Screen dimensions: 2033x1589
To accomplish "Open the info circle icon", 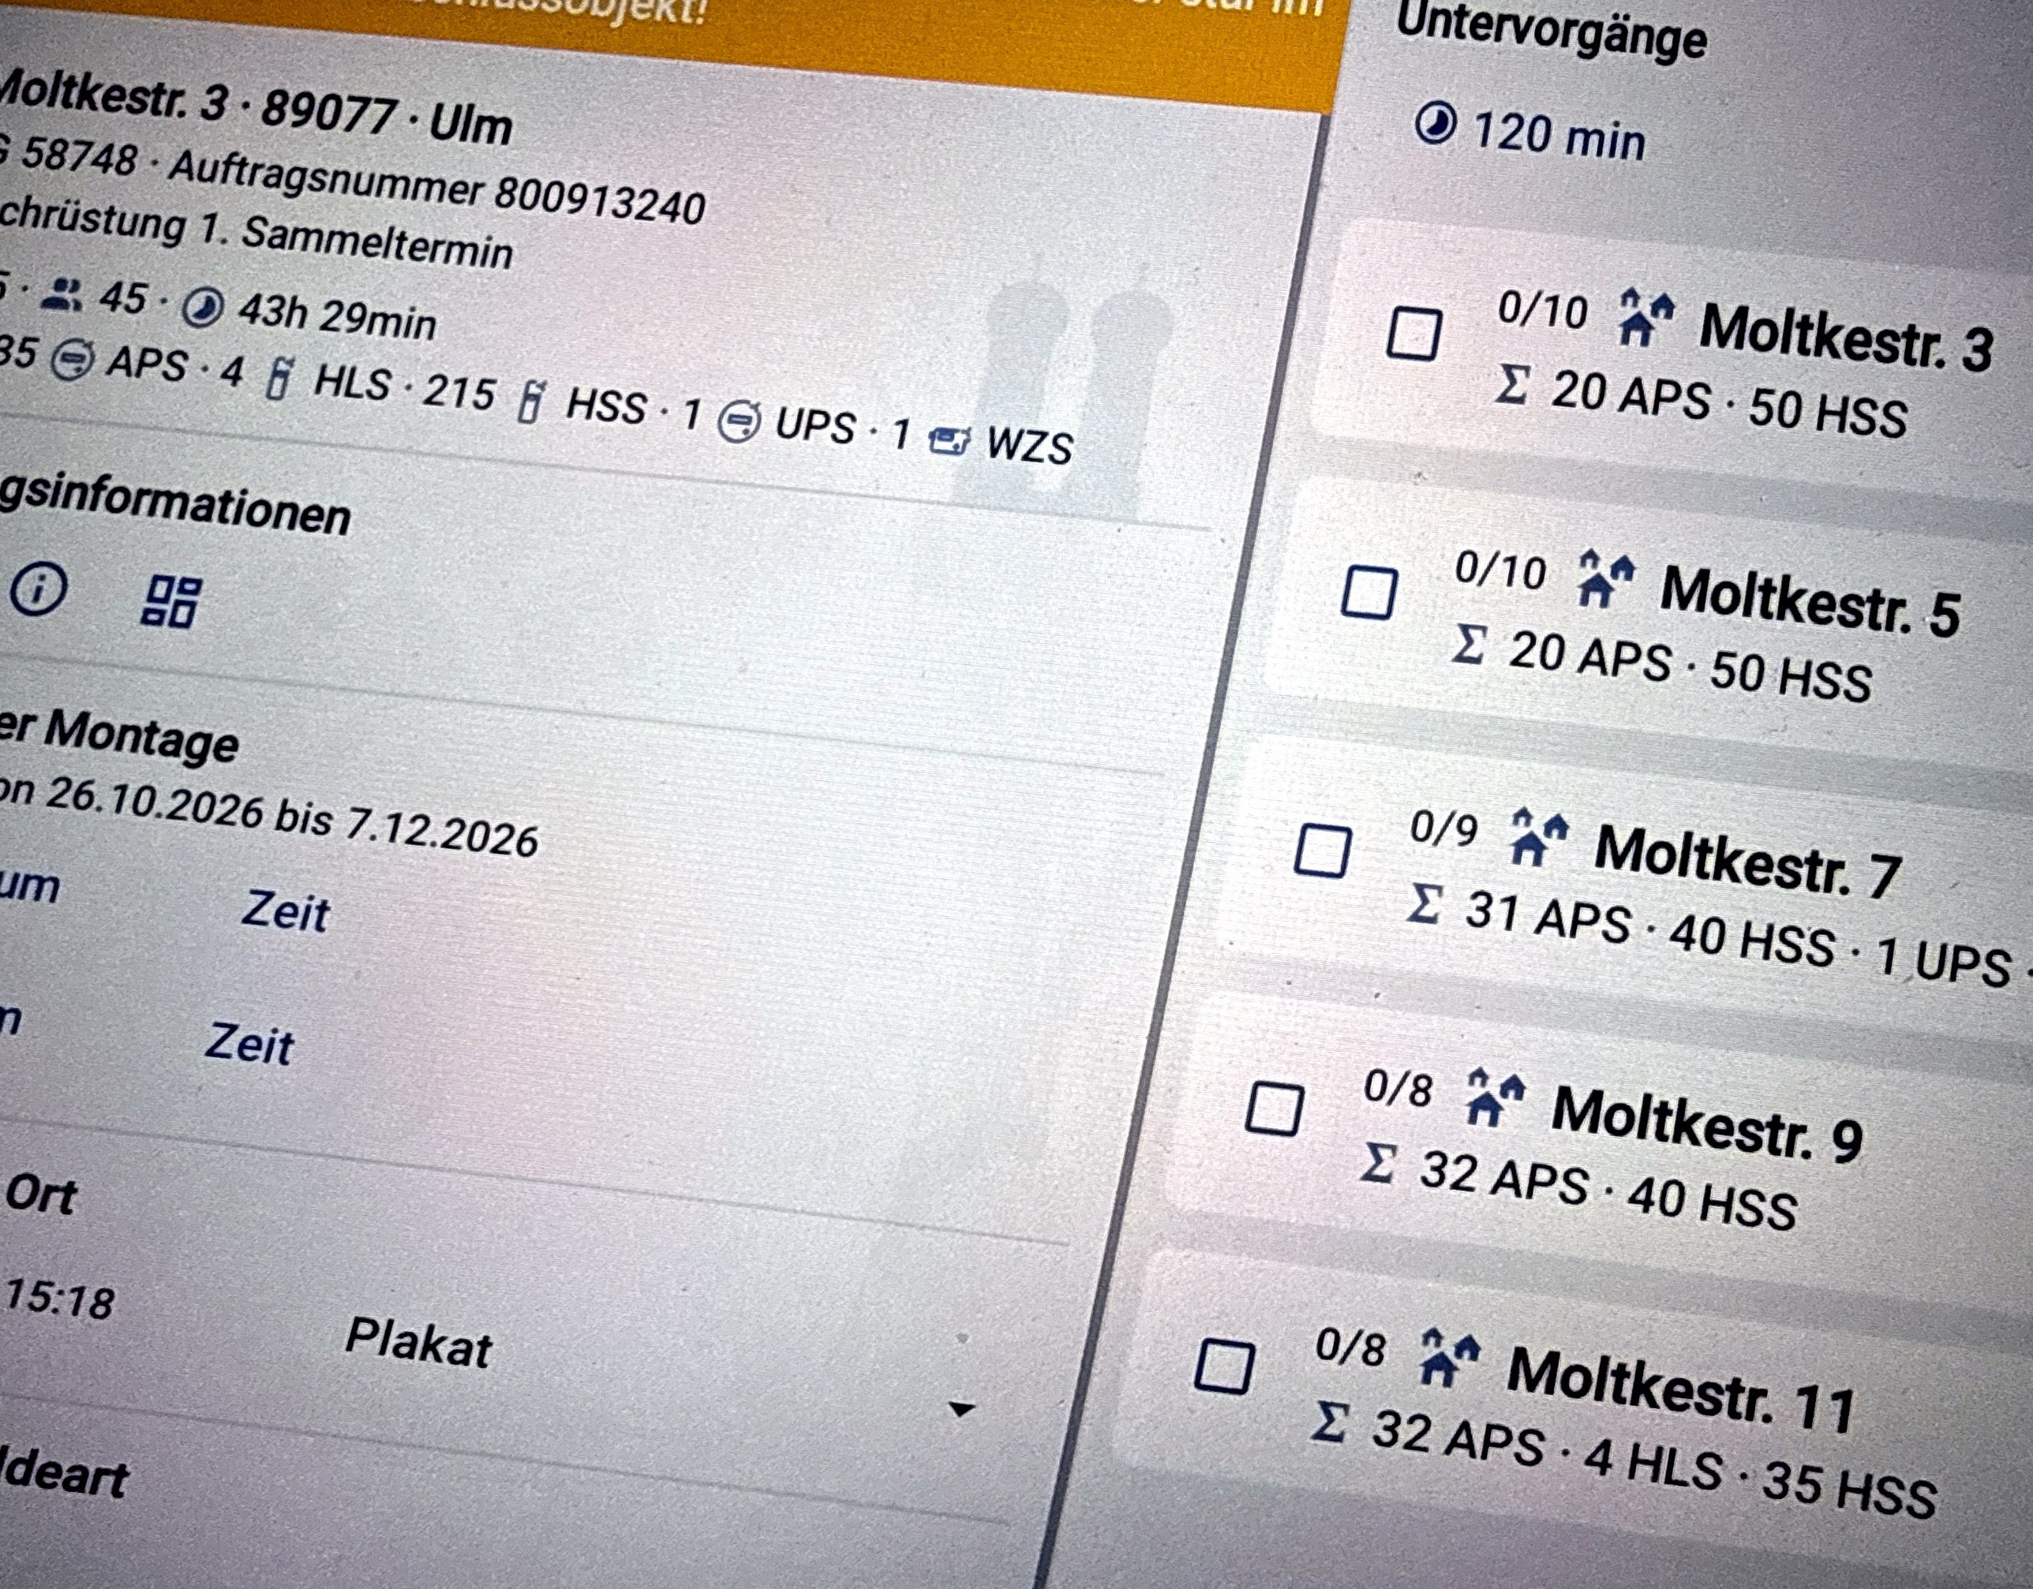I will [37, 589].
